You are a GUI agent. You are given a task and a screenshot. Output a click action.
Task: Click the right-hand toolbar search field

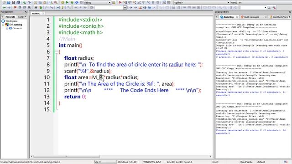[252, 8]
